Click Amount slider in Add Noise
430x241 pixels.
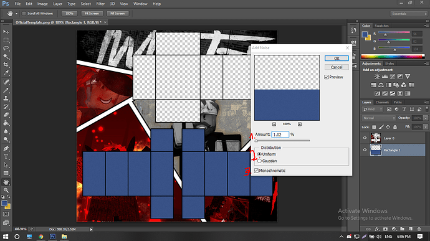[282, 140]
